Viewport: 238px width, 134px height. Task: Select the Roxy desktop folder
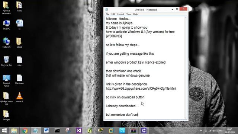click(19, 7)
